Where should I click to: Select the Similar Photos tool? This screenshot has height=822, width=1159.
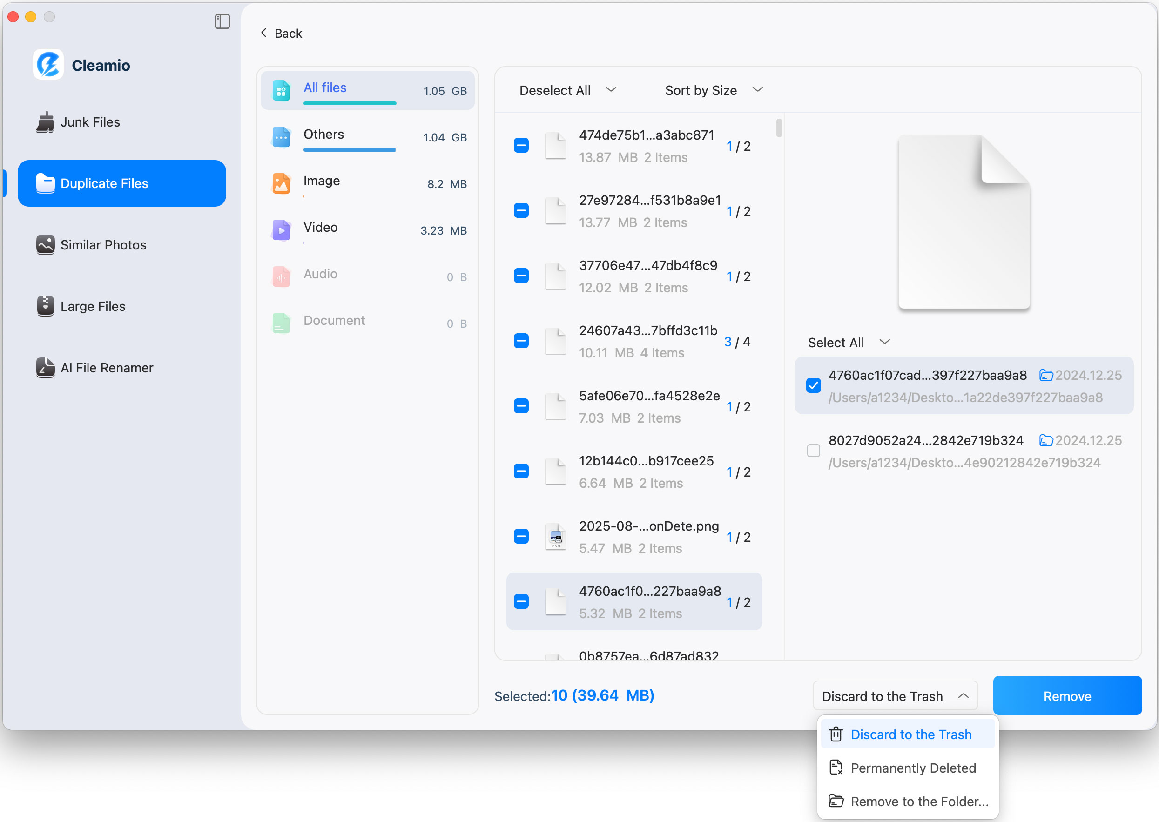click(103, 244)
